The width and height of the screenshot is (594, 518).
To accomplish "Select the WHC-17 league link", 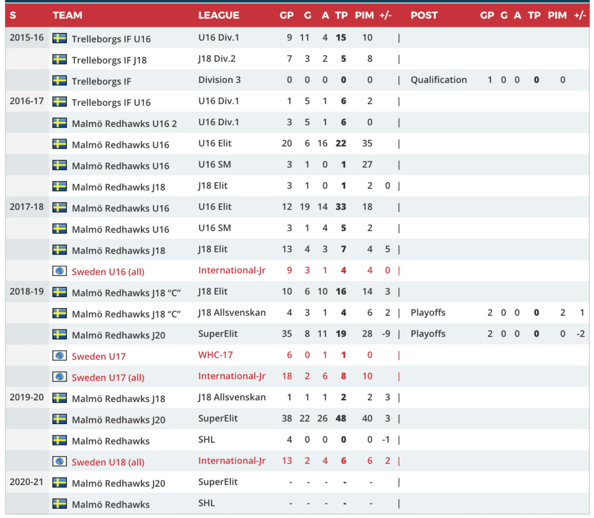I will [215, 355].
